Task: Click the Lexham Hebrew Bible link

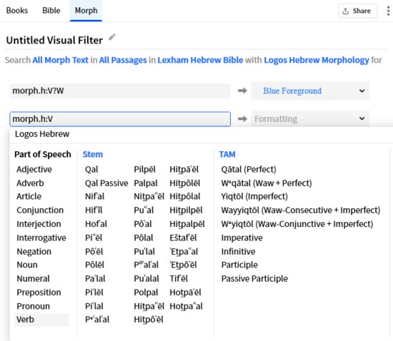Action: pyautogui.click(x=200, y=60)
